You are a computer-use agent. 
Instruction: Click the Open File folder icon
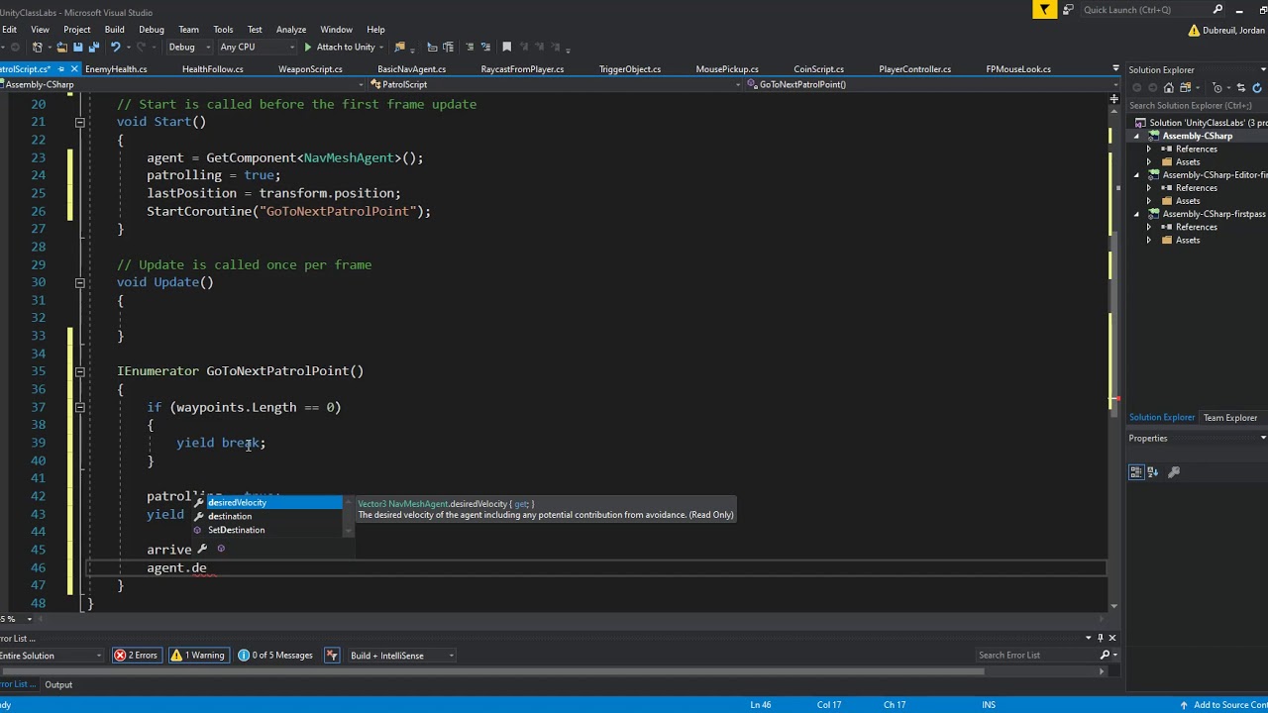pyautogui.click(x=61, y=47)
